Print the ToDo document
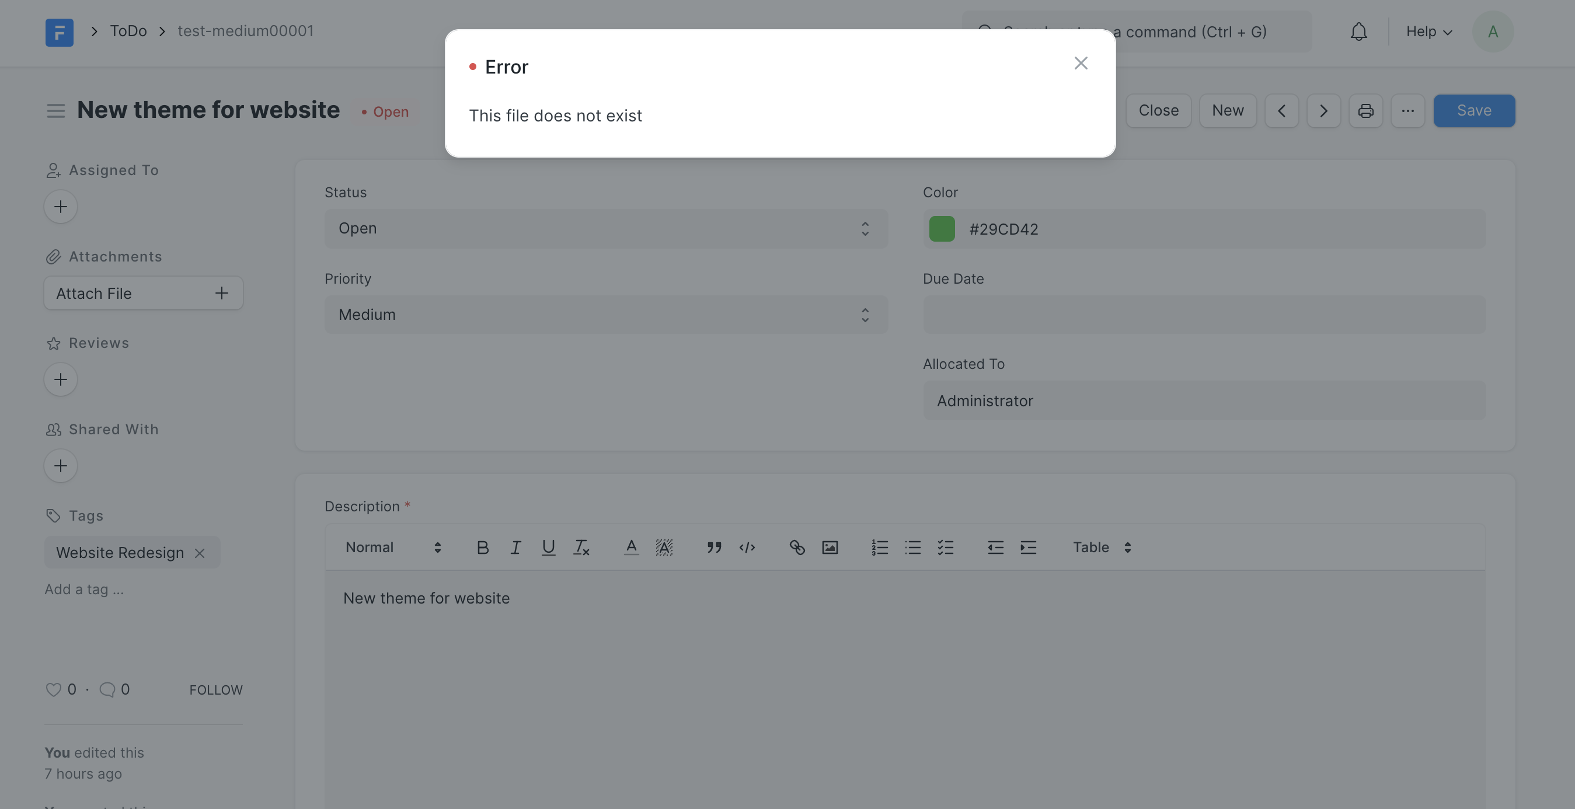The height and width of the screenshot is (809, 1575). tap(1365, 111)
